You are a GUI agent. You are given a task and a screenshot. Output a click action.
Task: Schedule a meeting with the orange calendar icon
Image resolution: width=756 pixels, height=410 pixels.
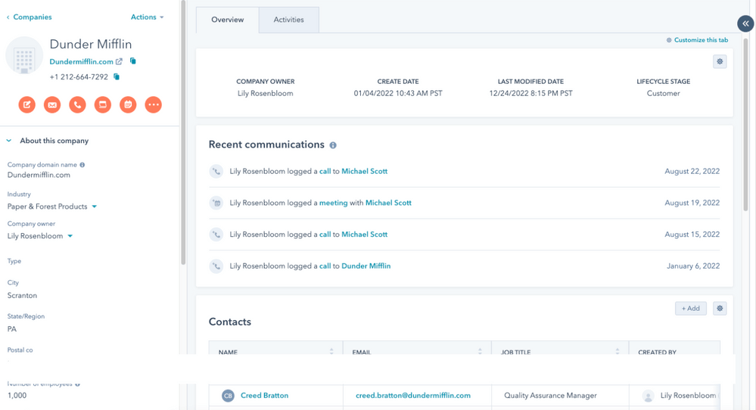(x=128, y=104)
